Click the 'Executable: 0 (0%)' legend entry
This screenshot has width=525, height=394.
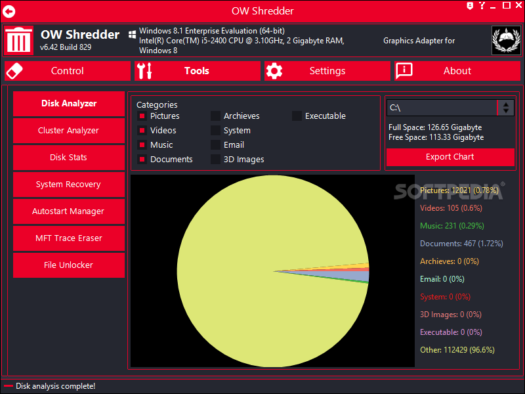pyautogui.click(x=451, y=332)
